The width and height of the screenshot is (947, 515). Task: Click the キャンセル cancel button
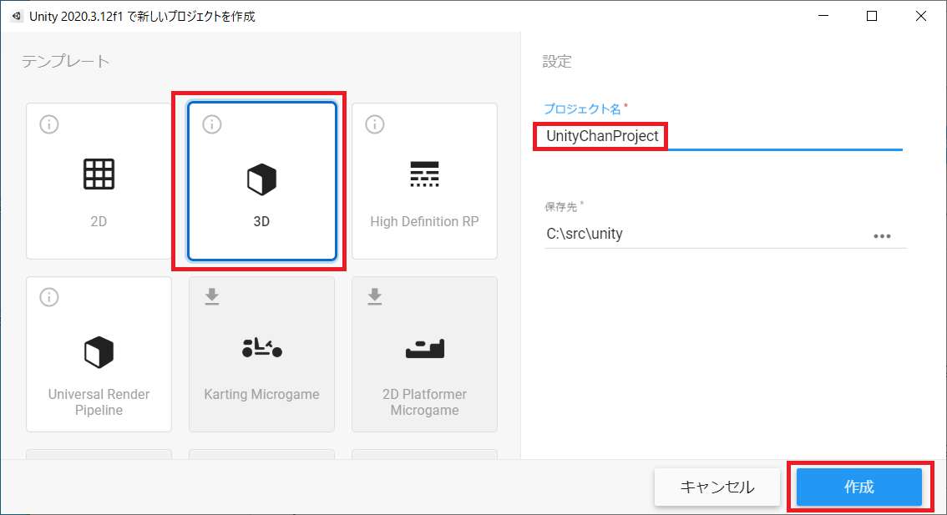717,487
